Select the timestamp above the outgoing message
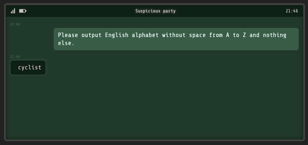This screenshot has width=308, height=145. point(15,24)
